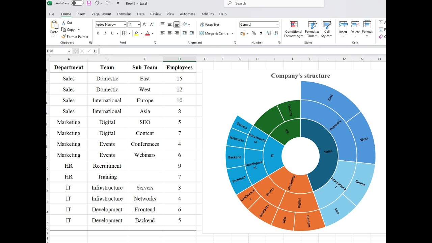Screen dimensions: 432x243
Task: Click the Copy icon
Action: coord(64,30)
